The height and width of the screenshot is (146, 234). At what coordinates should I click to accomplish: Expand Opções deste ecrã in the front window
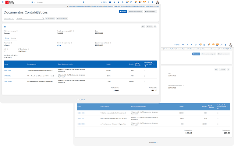[x=151, y=11]
